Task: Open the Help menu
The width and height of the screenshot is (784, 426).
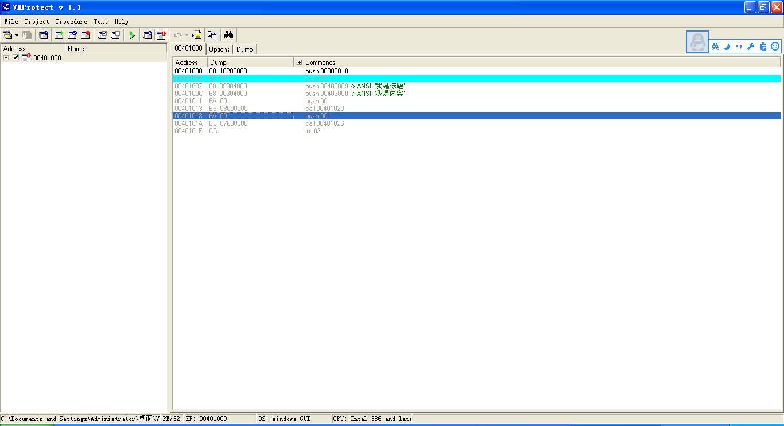Action: tap(121, 21)
